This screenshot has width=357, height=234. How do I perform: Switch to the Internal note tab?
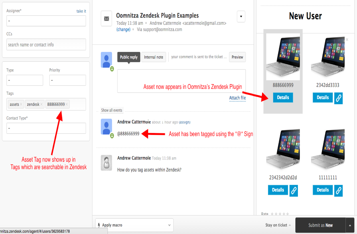click(153, 57)
